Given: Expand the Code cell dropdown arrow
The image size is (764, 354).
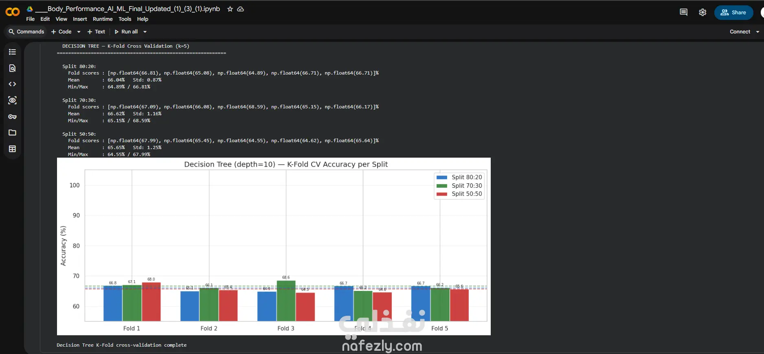Looking at the screenshot, I should (79, 32).
